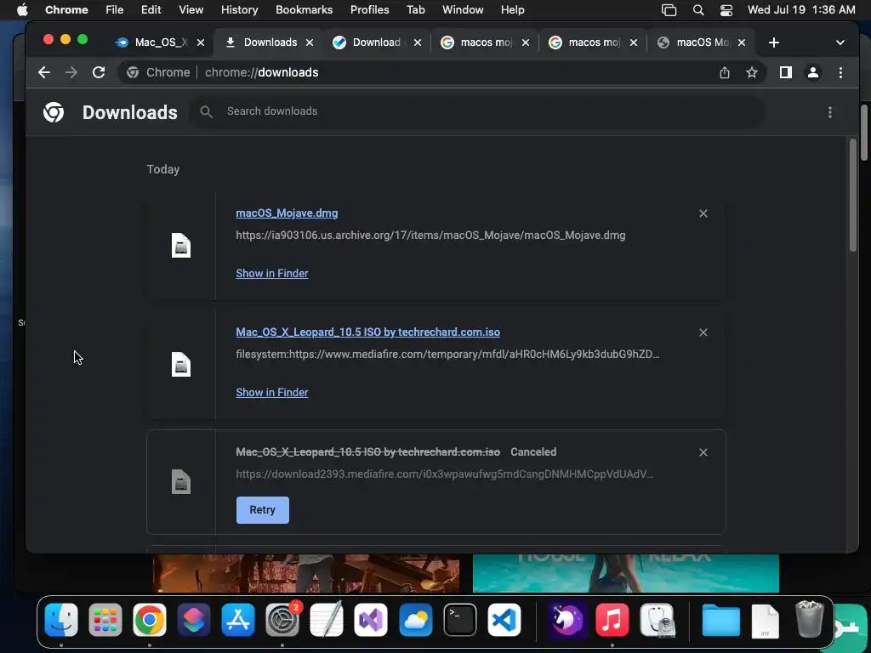Open Launchpad from the Dock
871x653 pixels.
coord(105,620)
